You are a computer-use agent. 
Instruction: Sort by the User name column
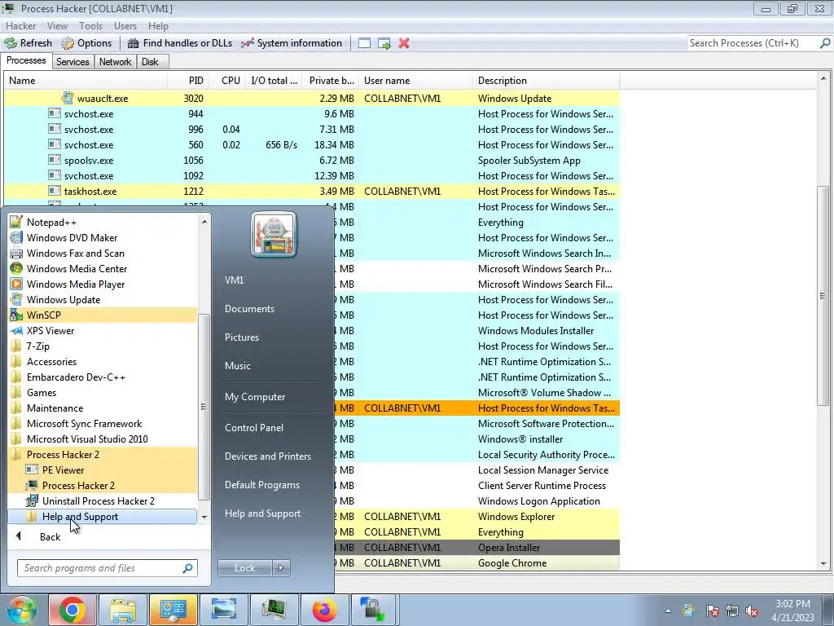click(415, 81)
